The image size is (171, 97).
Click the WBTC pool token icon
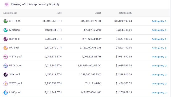coord(6,84)
